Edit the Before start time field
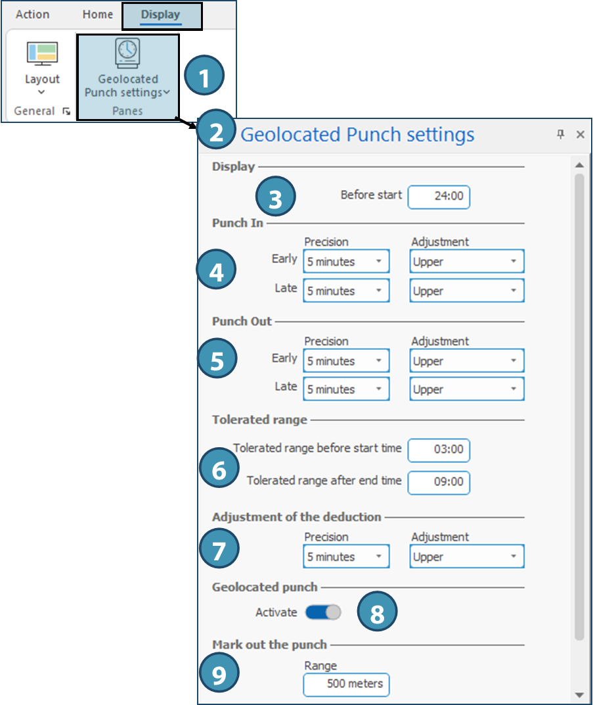Screen dimensions: 593x705 (439, 197)
